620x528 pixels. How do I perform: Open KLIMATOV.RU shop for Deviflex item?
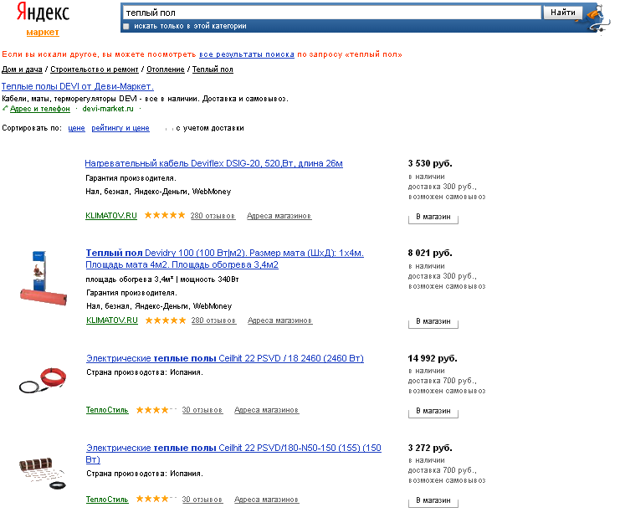coord(111,216)
